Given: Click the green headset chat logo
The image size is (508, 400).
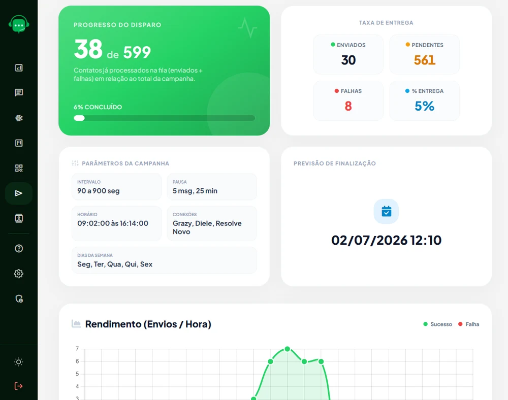Looking at the screenshot, I should pyautogui.click(x=19, y=24).
